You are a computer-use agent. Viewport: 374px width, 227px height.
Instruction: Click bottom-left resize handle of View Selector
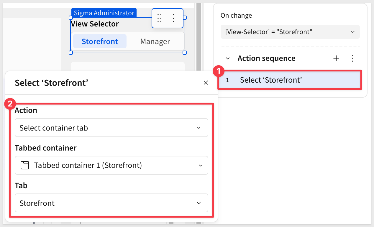(71, 53)
